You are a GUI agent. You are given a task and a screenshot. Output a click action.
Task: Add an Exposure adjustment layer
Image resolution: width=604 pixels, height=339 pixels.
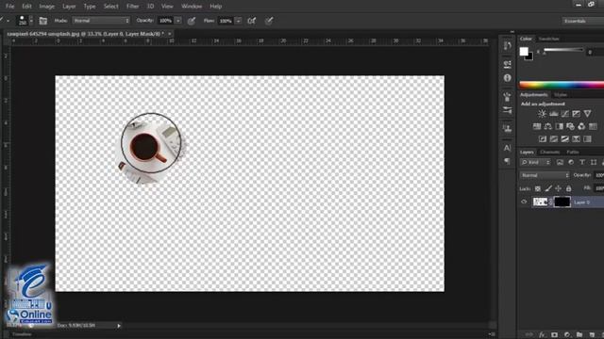(576, 113)
